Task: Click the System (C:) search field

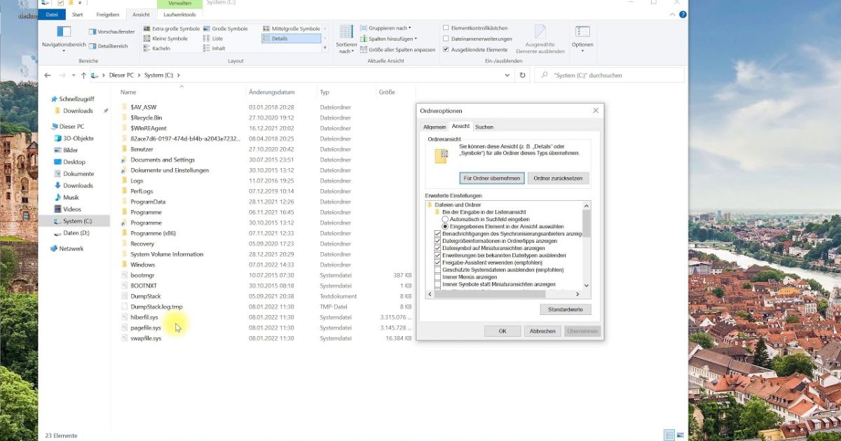Action: [606, 74]
